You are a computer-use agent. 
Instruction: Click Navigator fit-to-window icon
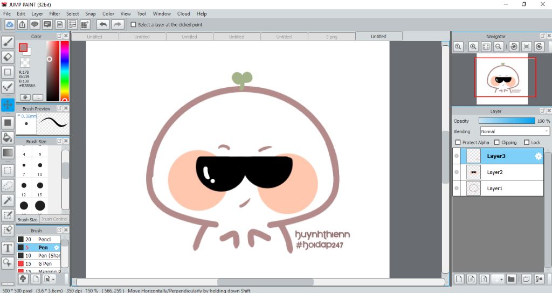click(486, 46)
